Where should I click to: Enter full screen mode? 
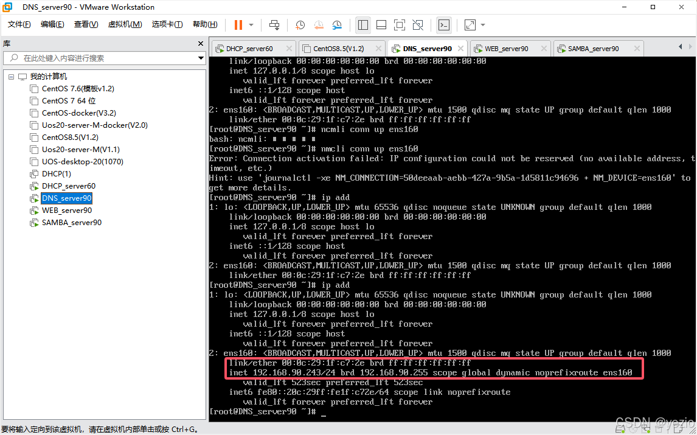(400, 25)
